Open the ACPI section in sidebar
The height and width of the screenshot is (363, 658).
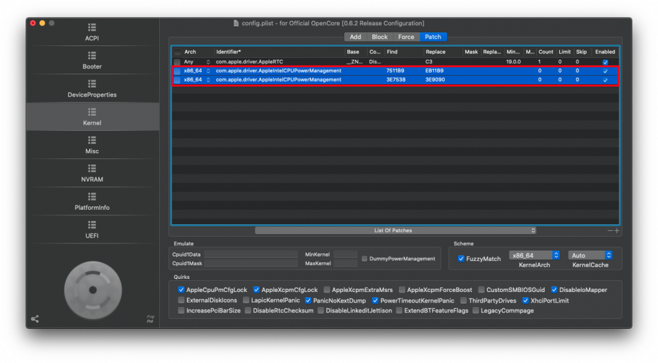[x=92, y=32]
